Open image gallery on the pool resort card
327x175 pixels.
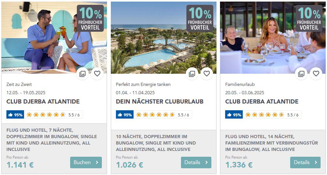(x=192, y=74)
